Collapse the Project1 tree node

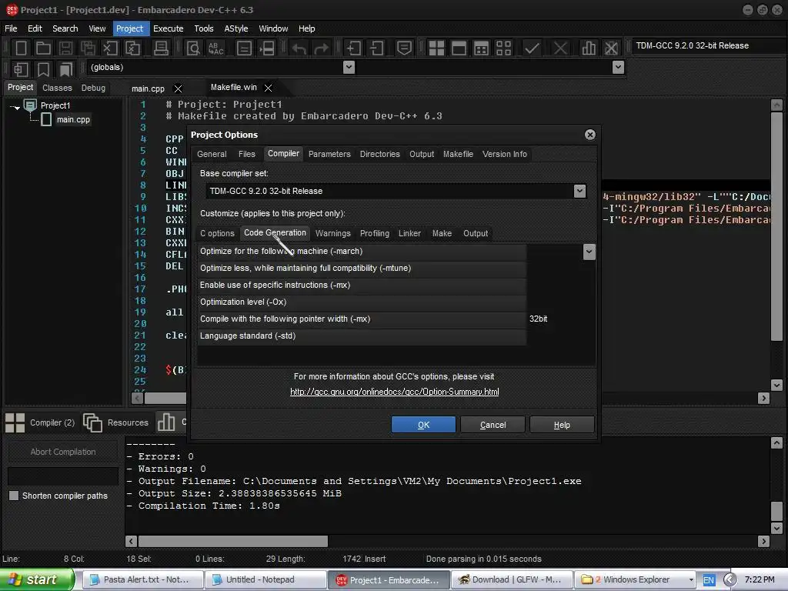15,106
